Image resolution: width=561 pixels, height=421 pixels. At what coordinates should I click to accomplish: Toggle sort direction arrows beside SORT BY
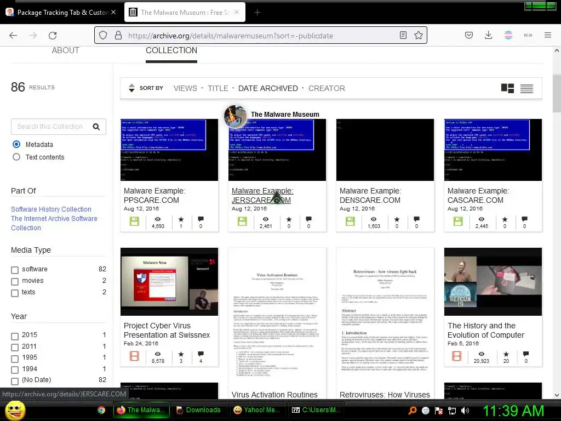tap(131, 88)
